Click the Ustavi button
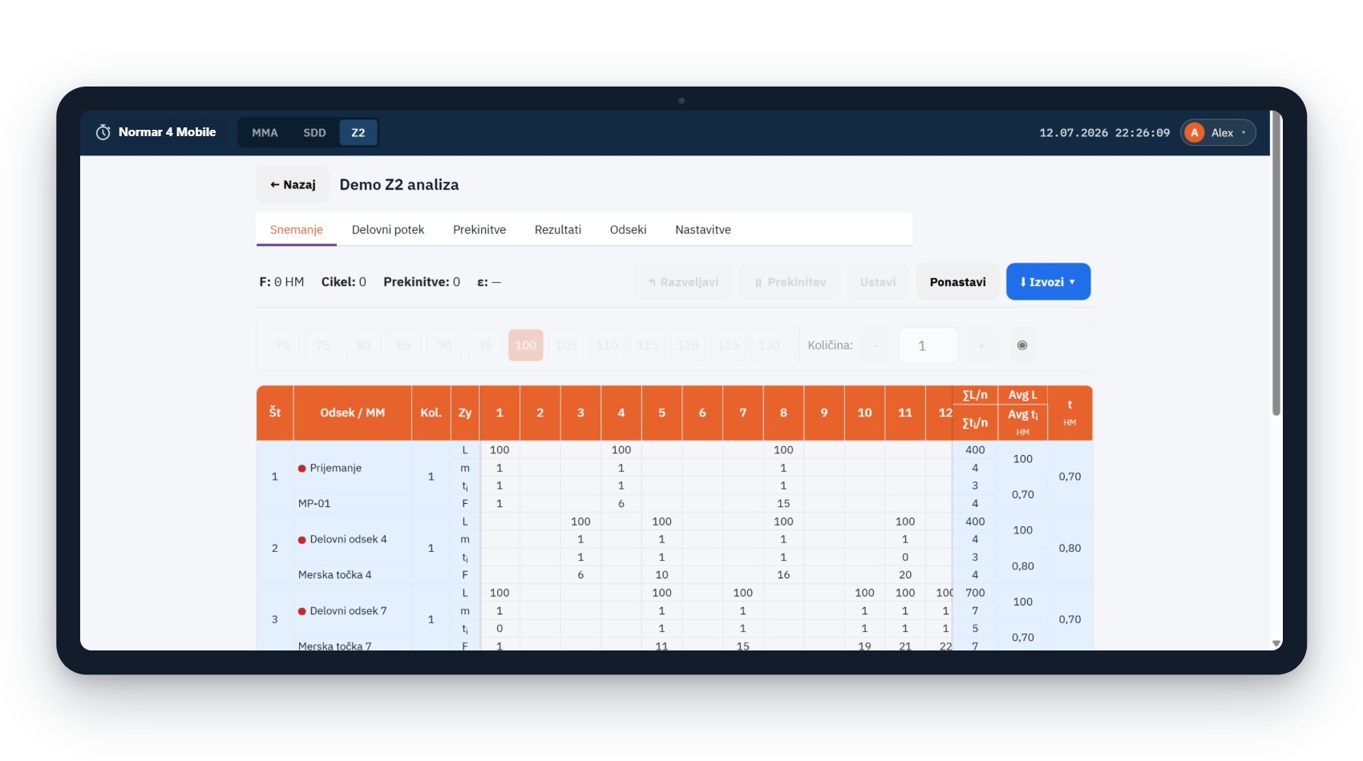The height and width of the screenshot is (761, 1363). click(x=878, y=282)
